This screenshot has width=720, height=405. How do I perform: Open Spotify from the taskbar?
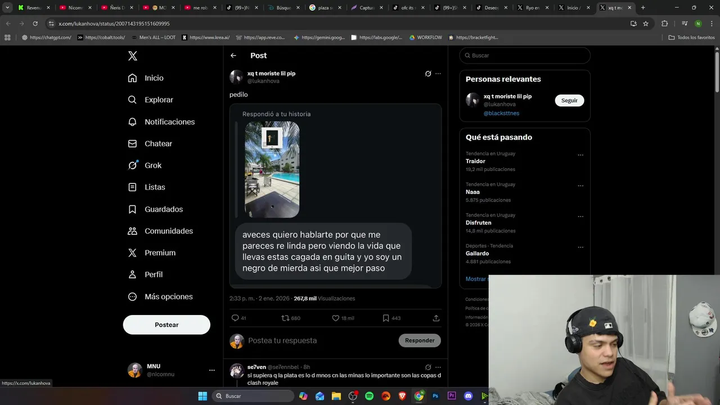pyautogui.click(x=369, y=396)
